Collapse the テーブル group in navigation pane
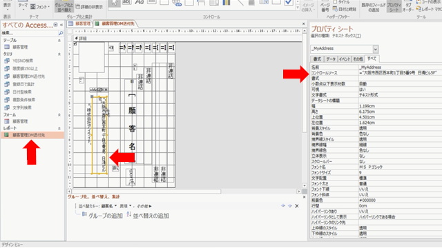442x248 pixels. coord(59,41)
